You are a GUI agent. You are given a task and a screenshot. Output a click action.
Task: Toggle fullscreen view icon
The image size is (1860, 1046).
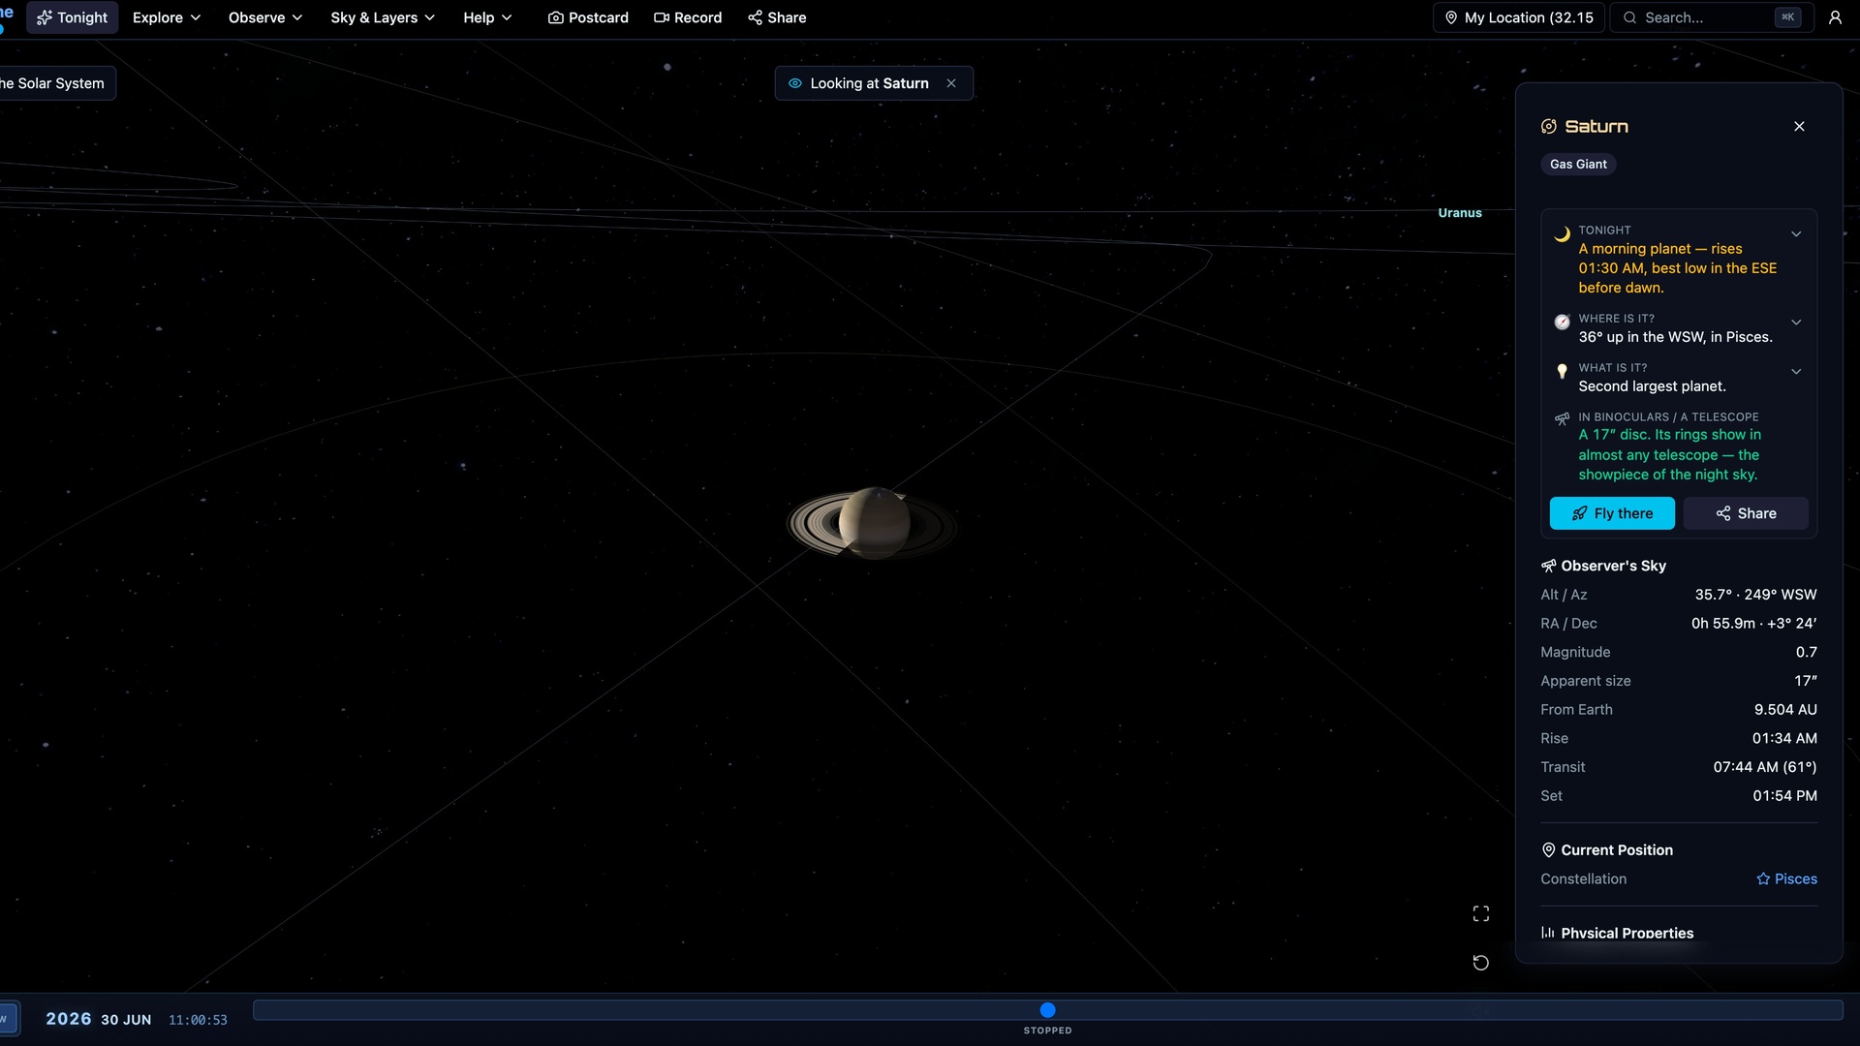pyautogui.click(x=1480, y=913)
